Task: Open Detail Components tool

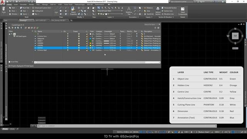Action: point(183,11)
